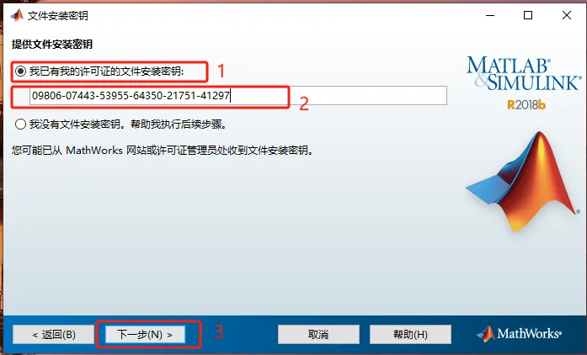The image size is (587, 355).
Task: Click the R2018b version label
Action: (526, 105)
